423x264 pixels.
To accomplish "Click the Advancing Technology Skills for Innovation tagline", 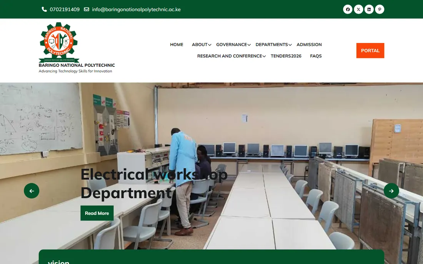I will click(x=75, y=71).
